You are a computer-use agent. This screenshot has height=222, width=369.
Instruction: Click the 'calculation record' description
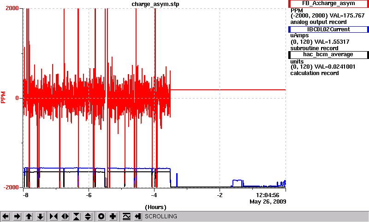pos(315,73)
